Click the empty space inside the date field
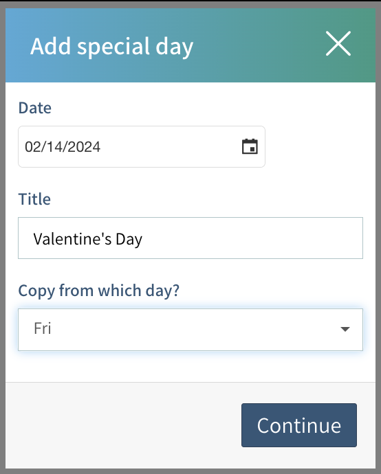 click(x=169, y=146)
